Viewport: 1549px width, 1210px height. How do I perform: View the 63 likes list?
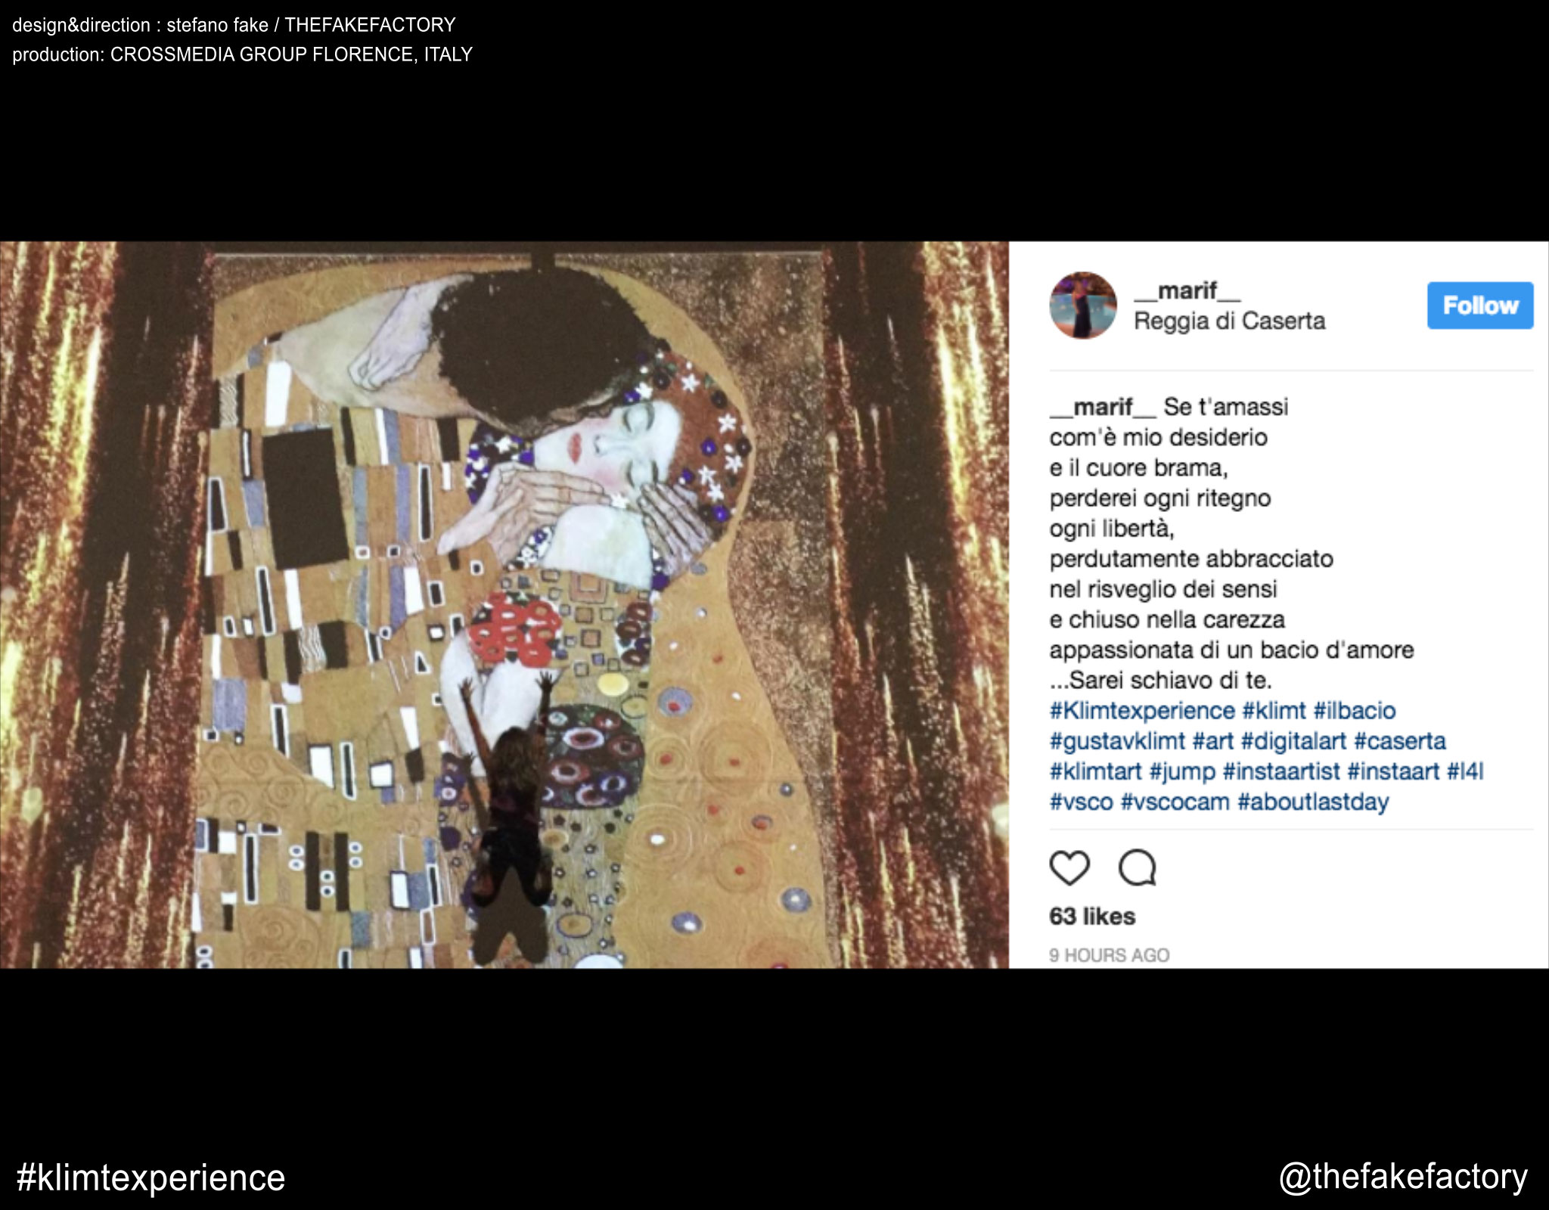click(x=1092, y=917)
